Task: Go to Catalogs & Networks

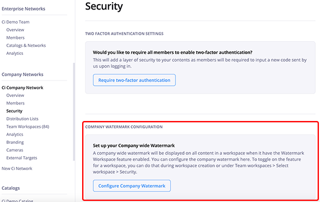Action: pos(26,45)
